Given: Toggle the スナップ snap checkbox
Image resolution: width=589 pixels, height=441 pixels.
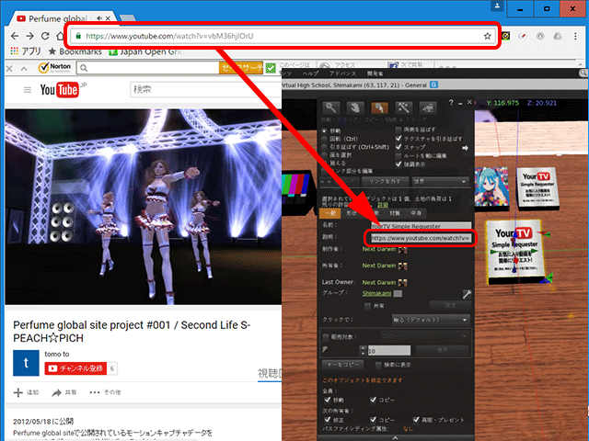Looking at the screenshot, I should (398, 147).
